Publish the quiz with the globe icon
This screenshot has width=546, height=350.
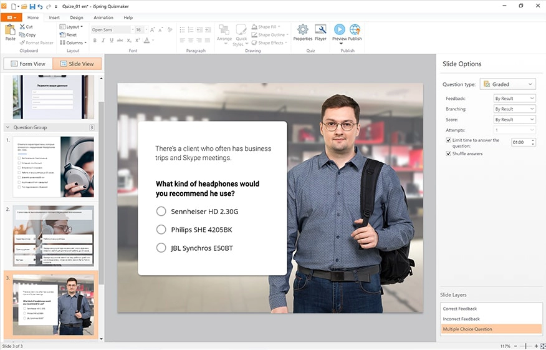pos(355,29)
